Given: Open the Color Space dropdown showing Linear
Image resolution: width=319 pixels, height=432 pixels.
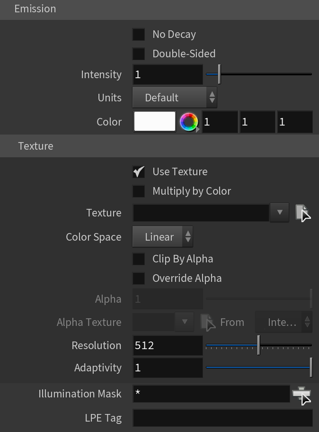Looking at the screenshot, I should [162, 237].
